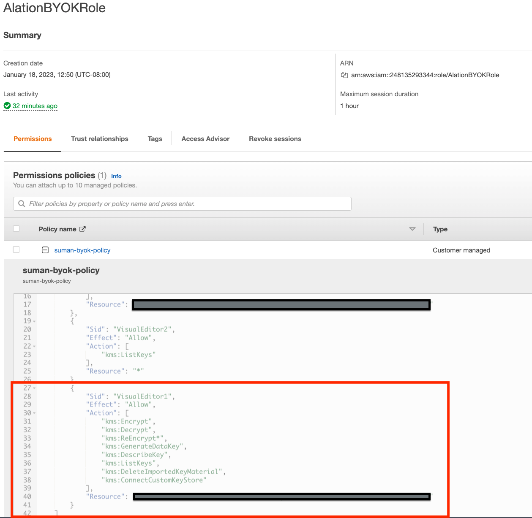Viewport: 532px width, 518px height.
Task: Click "kms:Encrypt" on line 31
Action: (127, 421)
